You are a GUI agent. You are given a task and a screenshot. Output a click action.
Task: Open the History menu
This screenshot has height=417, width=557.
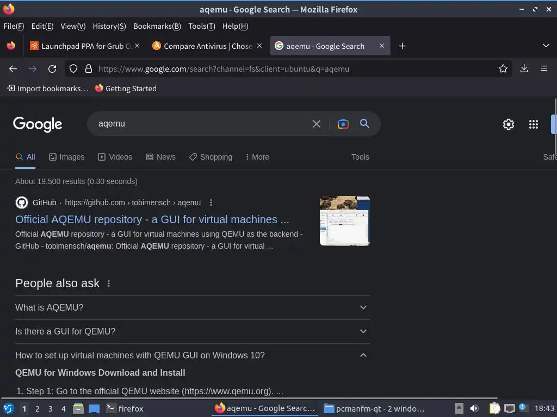109,26
